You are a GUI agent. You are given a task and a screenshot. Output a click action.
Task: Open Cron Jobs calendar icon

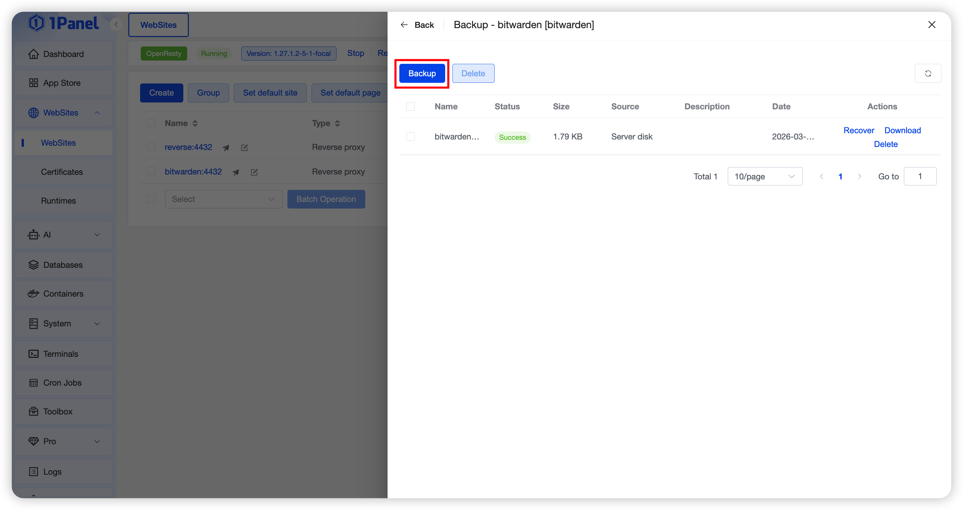coord(34,382)
